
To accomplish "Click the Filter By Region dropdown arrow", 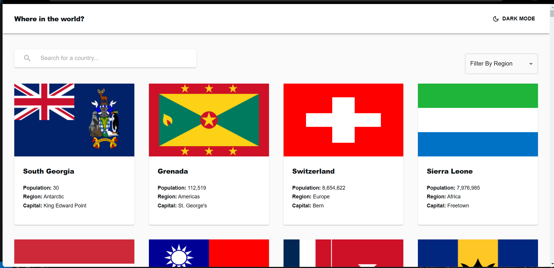I will click(531, 64).
